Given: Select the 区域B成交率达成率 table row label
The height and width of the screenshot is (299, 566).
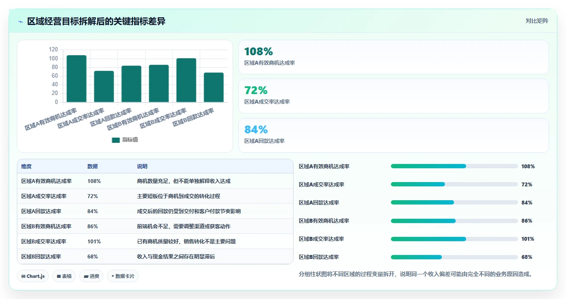Looking at the screenshot, I should click(x=44, y=242).
